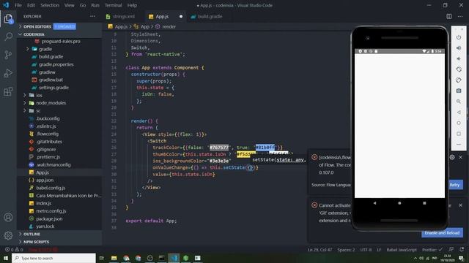Open the Run and Debug view
This screenshot has width=469, height=263.
8,73
